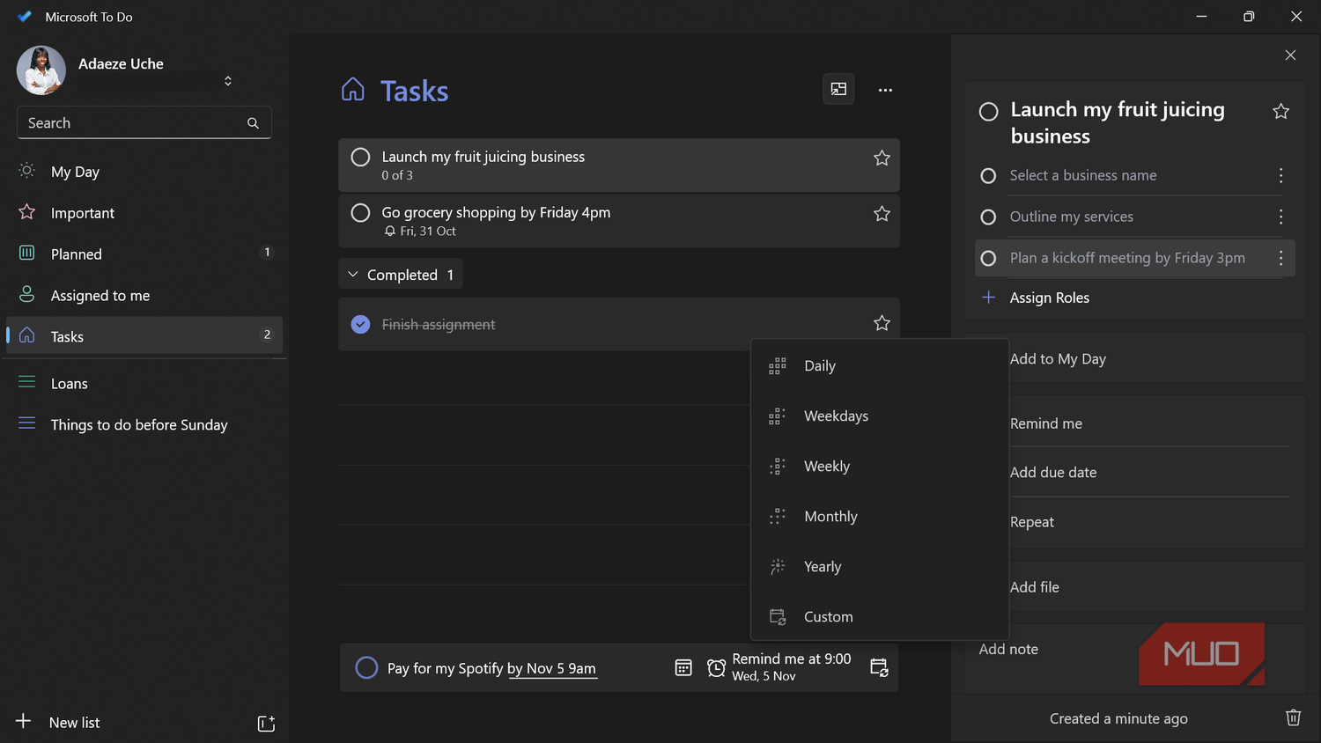Open Assigned to me list
Image resolution: width=1321 pixels, height=743 pixels.
pos(144,295)
